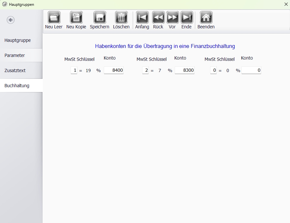Click the Habenkonten Finanzbuchhaltung heading
Screen dimensions: 290x223
click(x=165, y=46)
